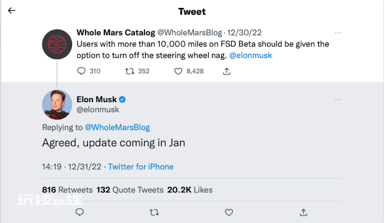This screenshot has height=223, width=385.
Task: Retweet Whole Mars Catalog's tweet showing 352
Action: [x=130, y=71]
